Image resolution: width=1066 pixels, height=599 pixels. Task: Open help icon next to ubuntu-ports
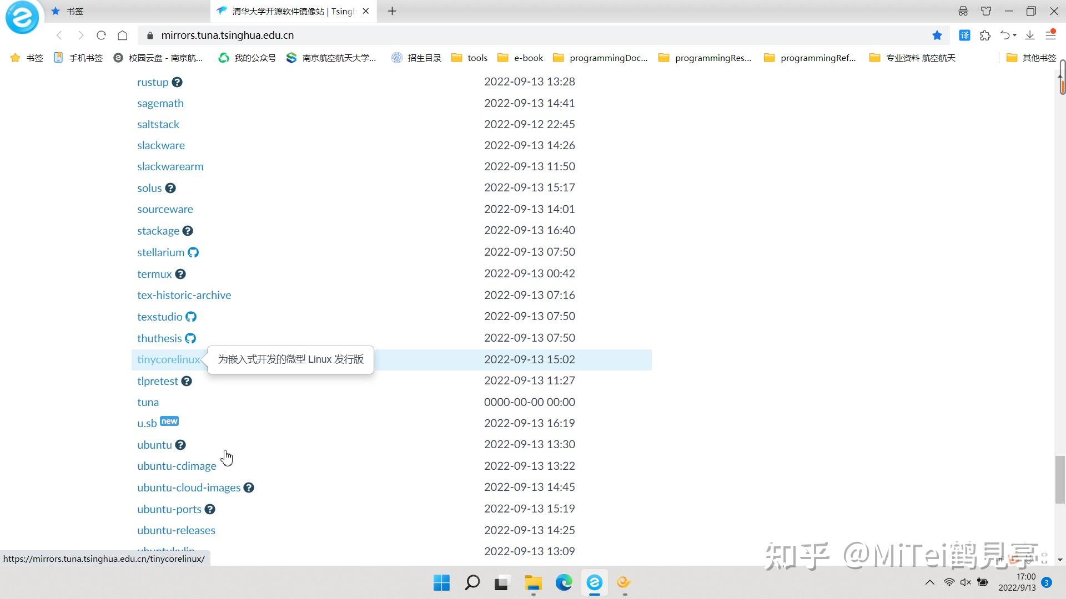coord(210,509)
